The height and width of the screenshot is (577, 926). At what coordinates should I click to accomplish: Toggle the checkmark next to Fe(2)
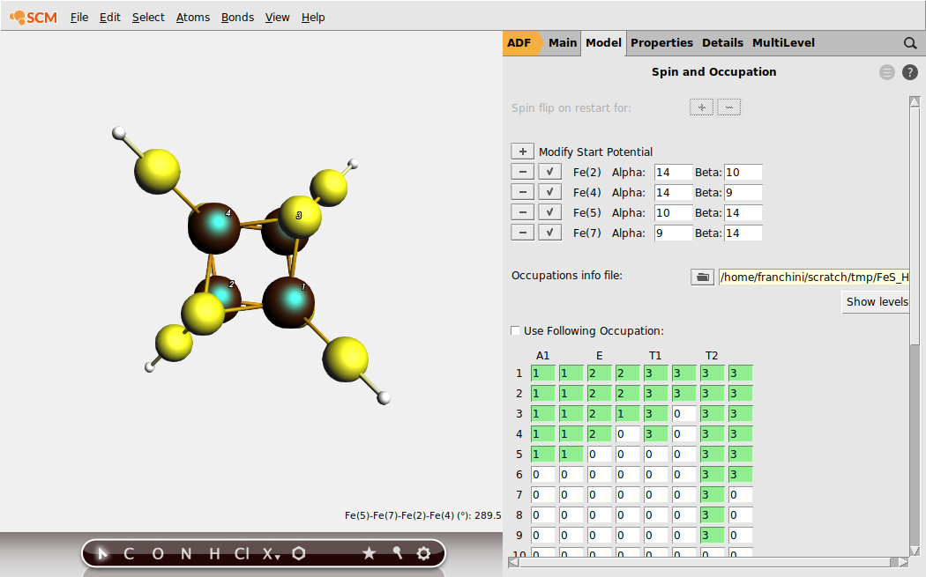point(549,172)
